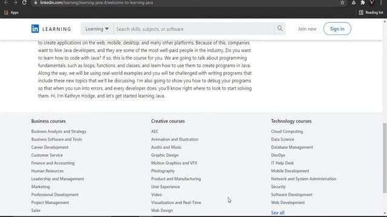This screenshot has height=217, width=387.
Task: Open Motion Graphics and VFX courses
Action: [174, 163]
